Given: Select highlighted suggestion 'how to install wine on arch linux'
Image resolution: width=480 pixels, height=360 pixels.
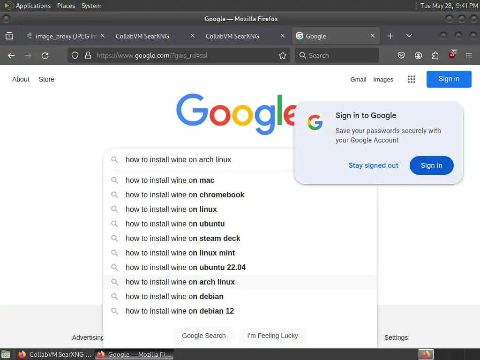Looking at the screenshot, I should point(240,282).
